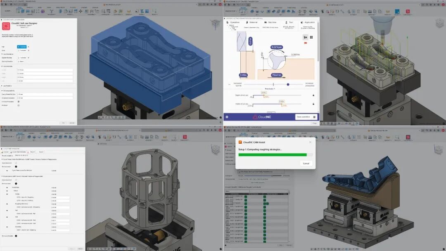Open list icon next to Save operation
Viewport: 446px width, 251px height.
tap(314, 117)
